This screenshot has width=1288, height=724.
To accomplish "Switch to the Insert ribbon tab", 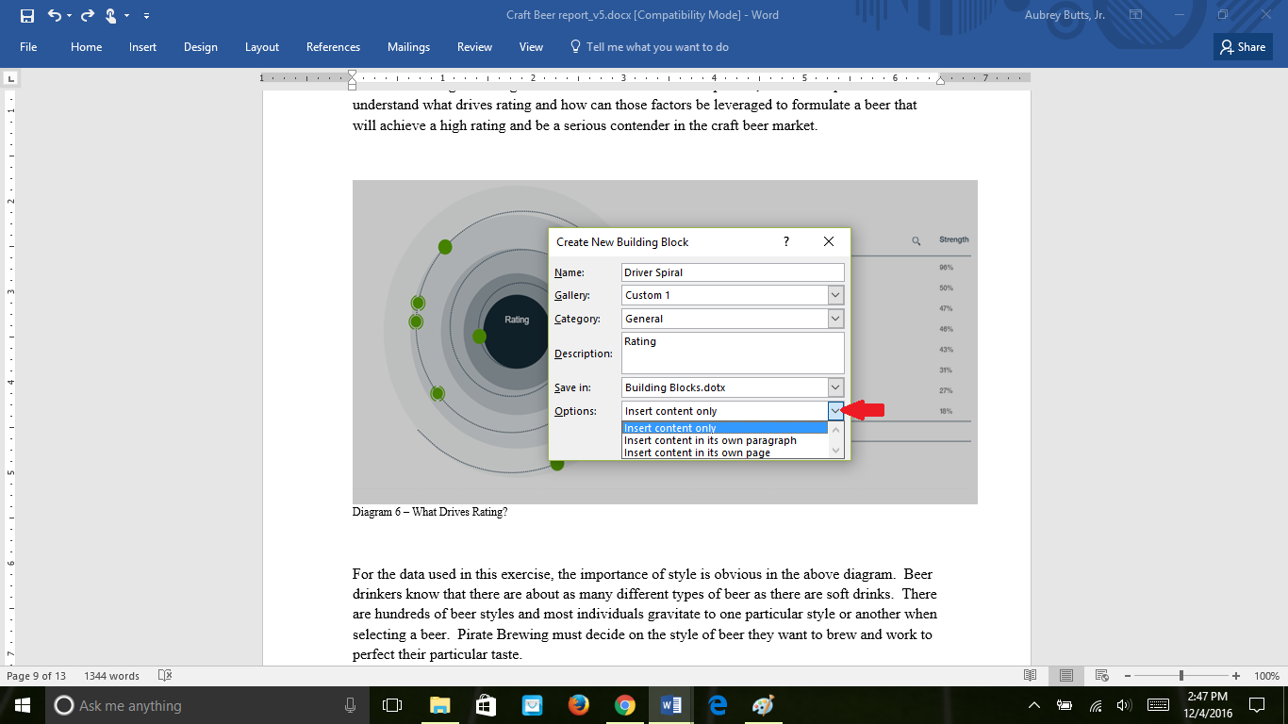I will click(x=143, y=47).
